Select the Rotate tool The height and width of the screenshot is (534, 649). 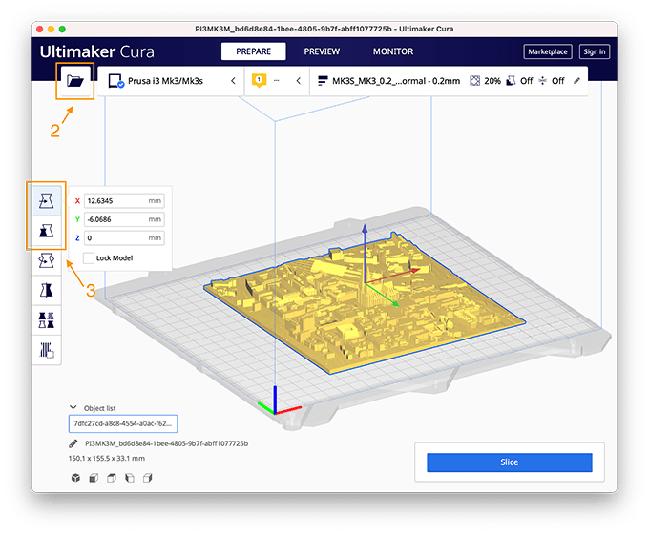(x=47, y=260)
